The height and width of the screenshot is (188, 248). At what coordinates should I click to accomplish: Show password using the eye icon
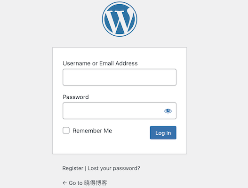[x=168, y=111]
